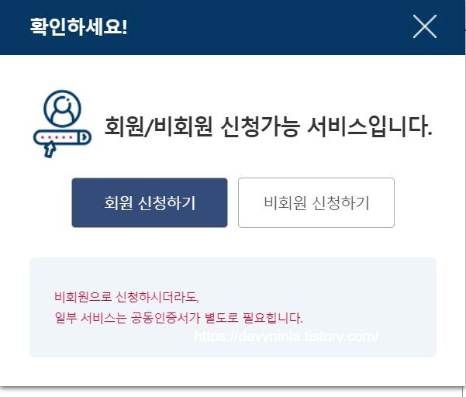Image resolution: width=466 pixels, height=397 pixels.
Task: Click the word 신청가능 in the heading
Action: tap(260, 127)
